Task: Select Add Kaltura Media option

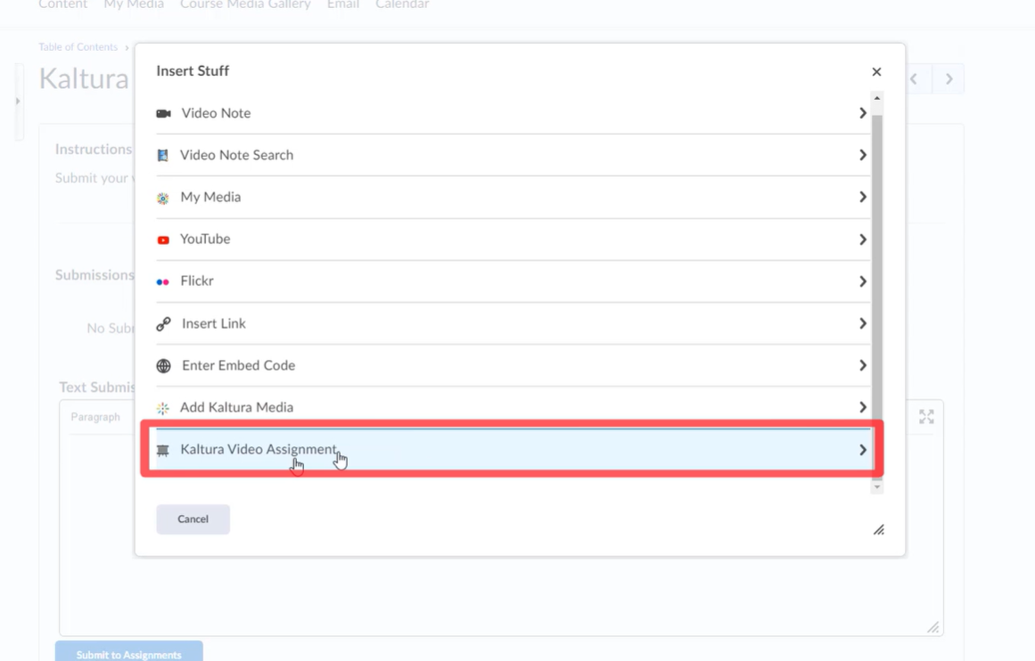Action: point(513,408)
